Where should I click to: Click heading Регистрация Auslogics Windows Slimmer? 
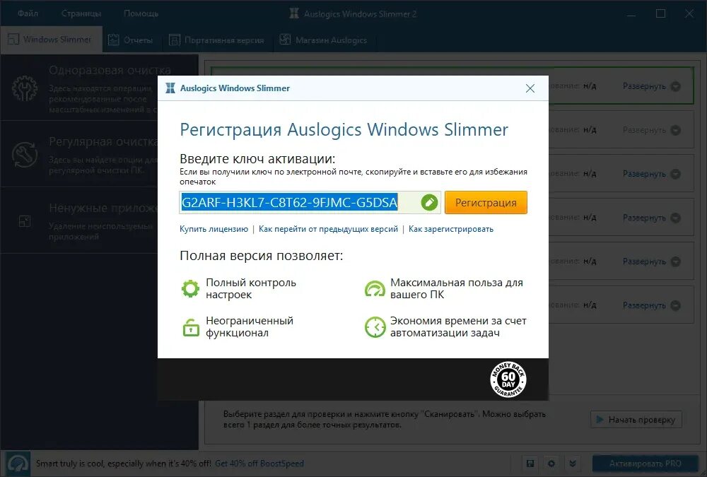[x=344, y=130]
